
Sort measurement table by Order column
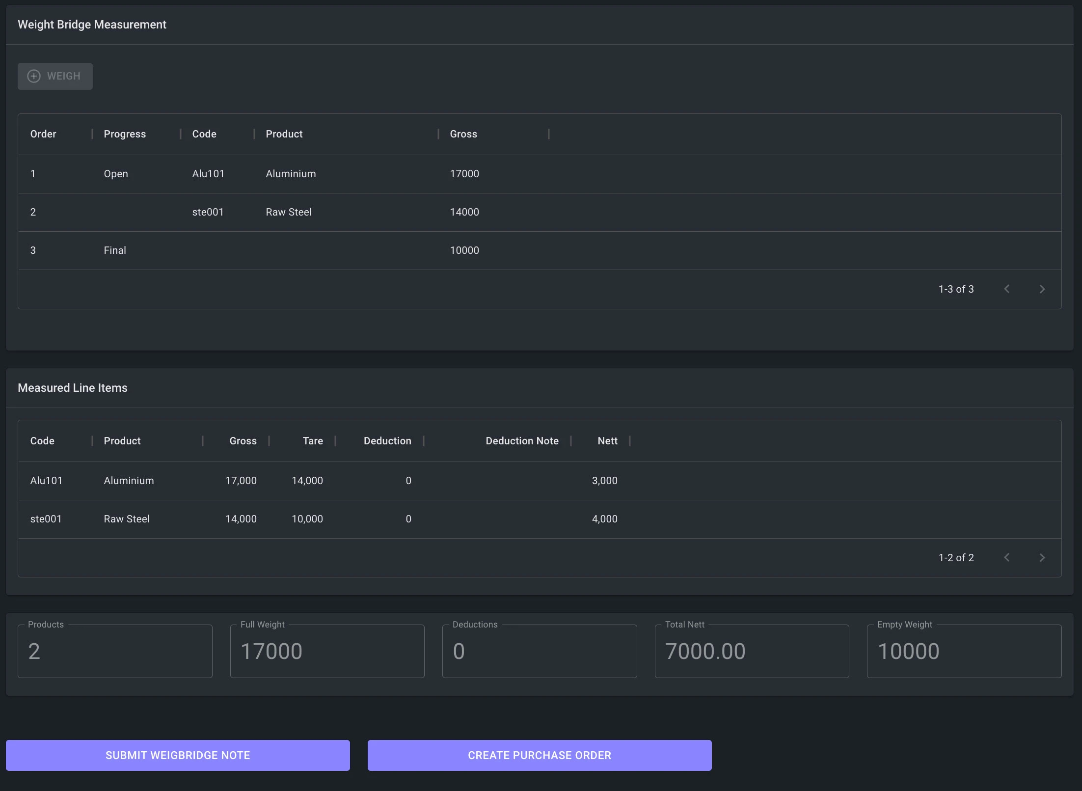[43, 134]
